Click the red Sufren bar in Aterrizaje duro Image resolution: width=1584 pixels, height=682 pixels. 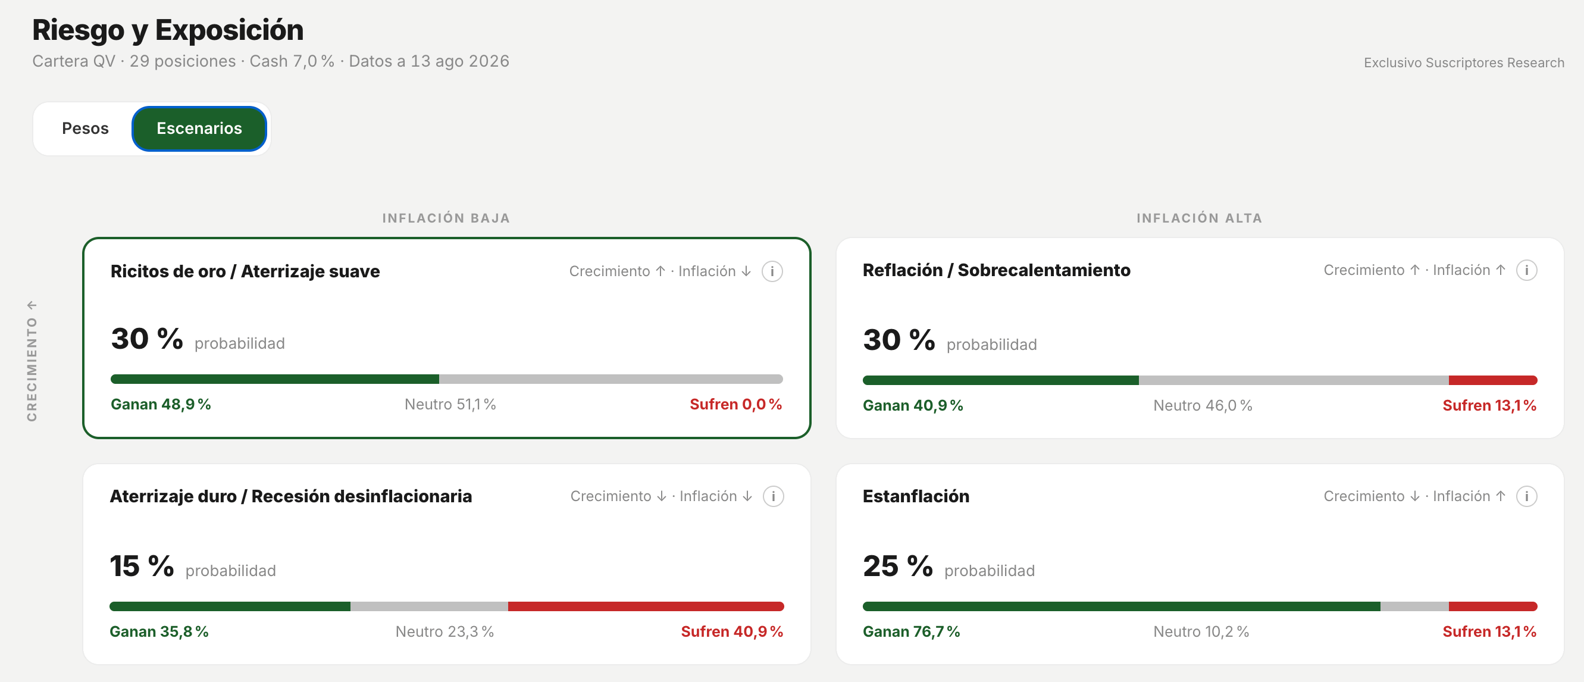646,606
